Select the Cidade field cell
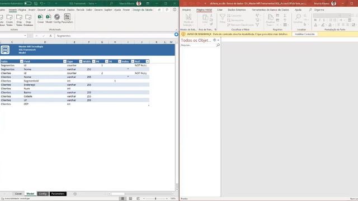This screenshot has width=358, height=201. [x=45, y=97]
